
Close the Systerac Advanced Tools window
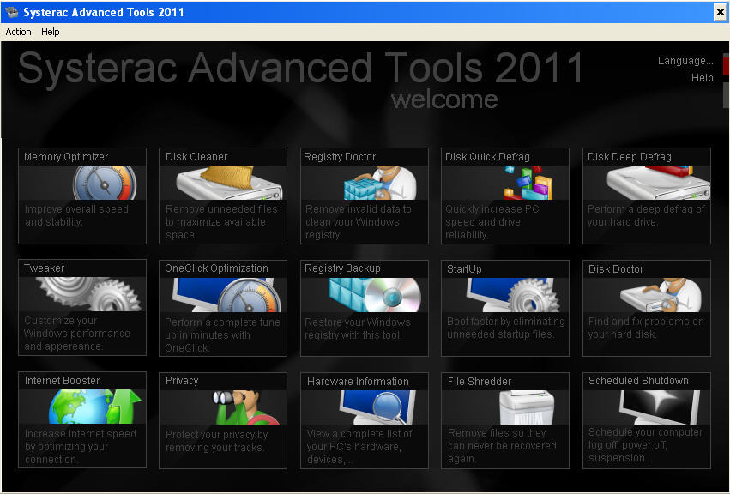(720, 12)
